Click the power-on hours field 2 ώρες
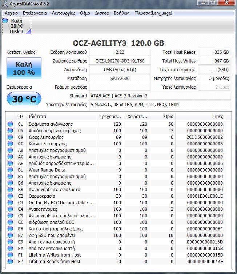Image resolution: width=237 pixels, height=274 pixels. (214, 87)
